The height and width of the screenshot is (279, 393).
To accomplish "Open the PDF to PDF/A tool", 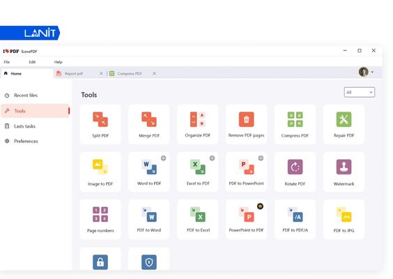I will click(295, 219).
